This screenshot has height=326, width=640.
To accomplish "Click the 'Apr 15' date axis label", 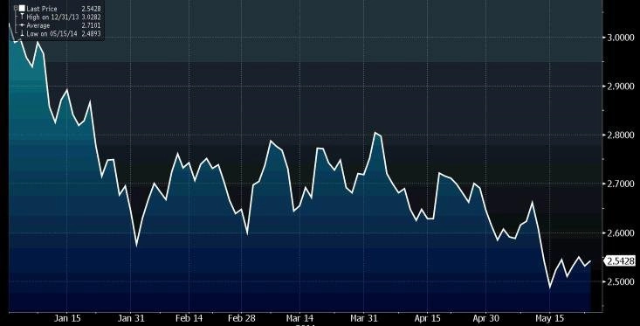I will click(427, 318).
